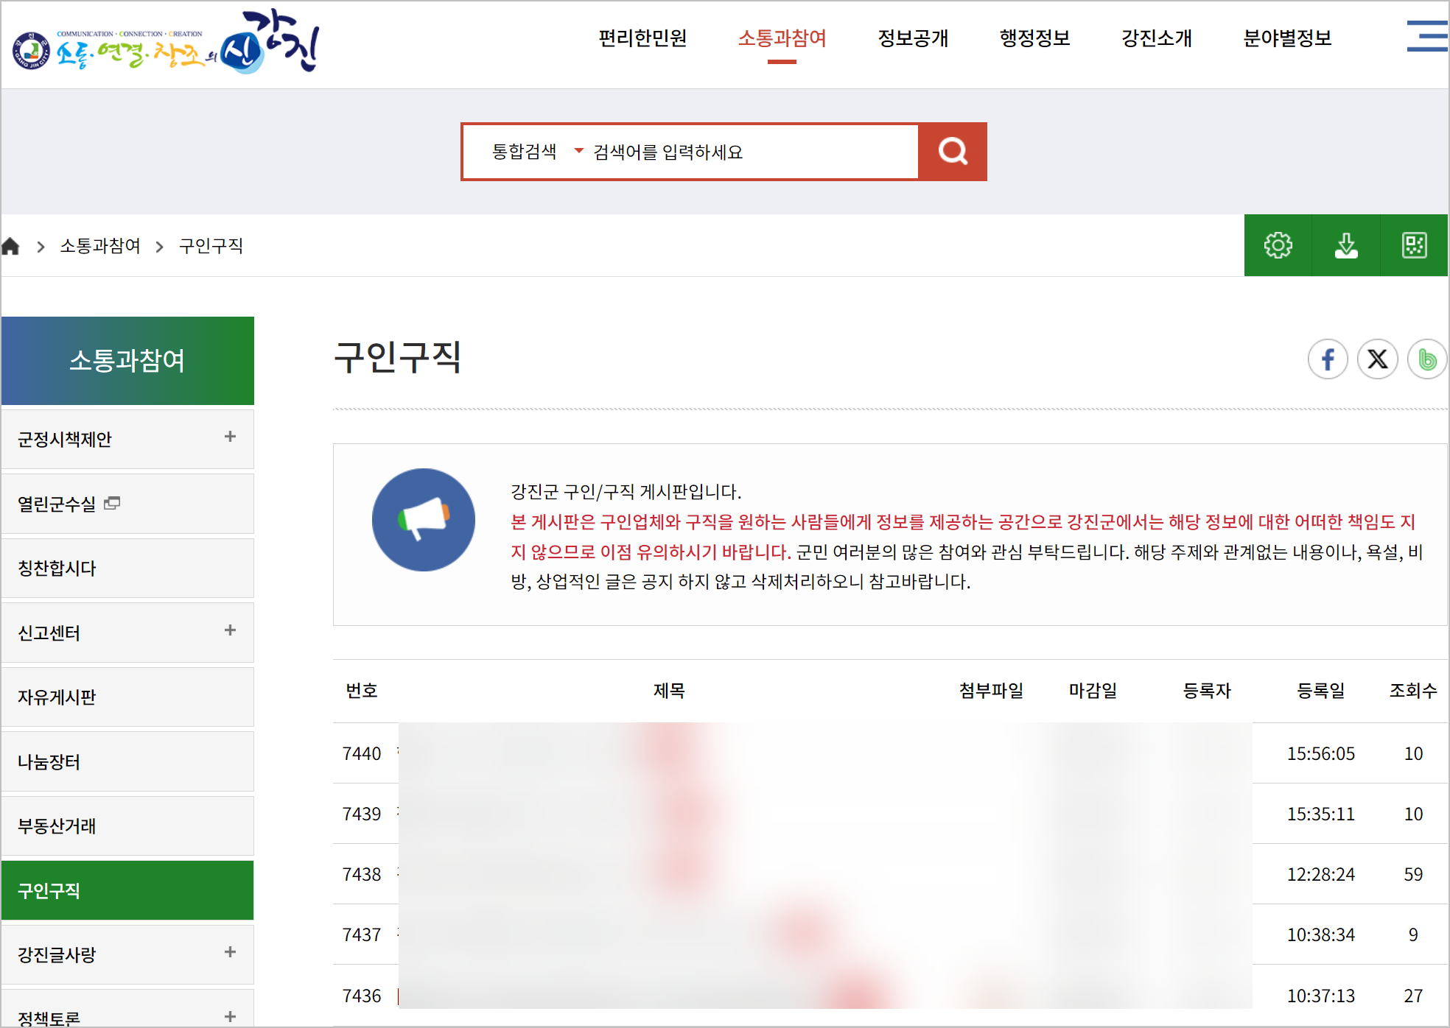Open the 정보공개 top menu
This screenshot has height=1028, width=1450.
click(x=913, y=38)
